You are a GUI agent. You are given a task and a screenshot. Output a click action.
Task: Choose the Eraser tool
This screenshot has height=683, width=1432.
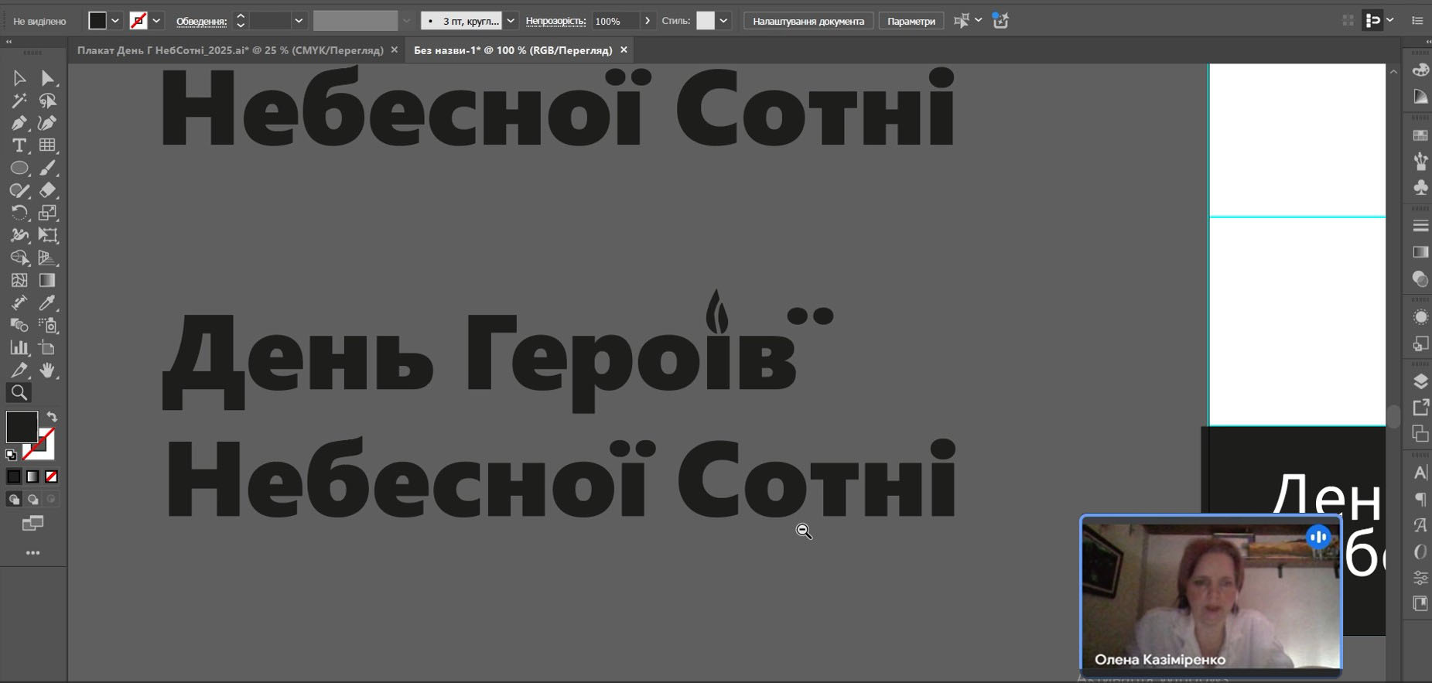tap(47, 190)
